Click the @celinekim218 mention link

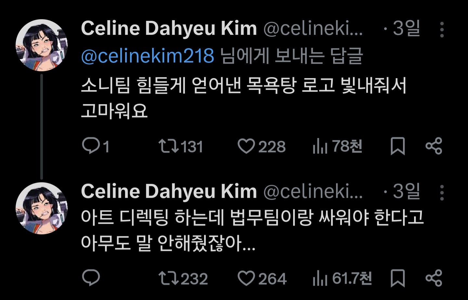[148, 56]
